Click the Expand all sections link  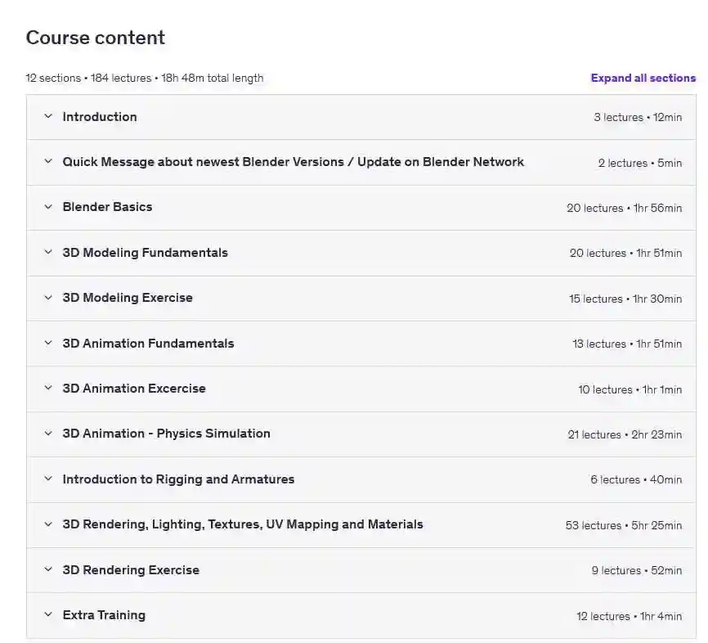click(643, 79)
